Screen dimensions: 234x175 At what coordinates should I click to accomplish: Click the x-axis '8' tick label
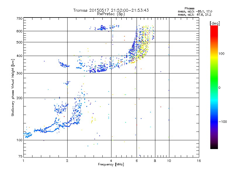[155, 161]
